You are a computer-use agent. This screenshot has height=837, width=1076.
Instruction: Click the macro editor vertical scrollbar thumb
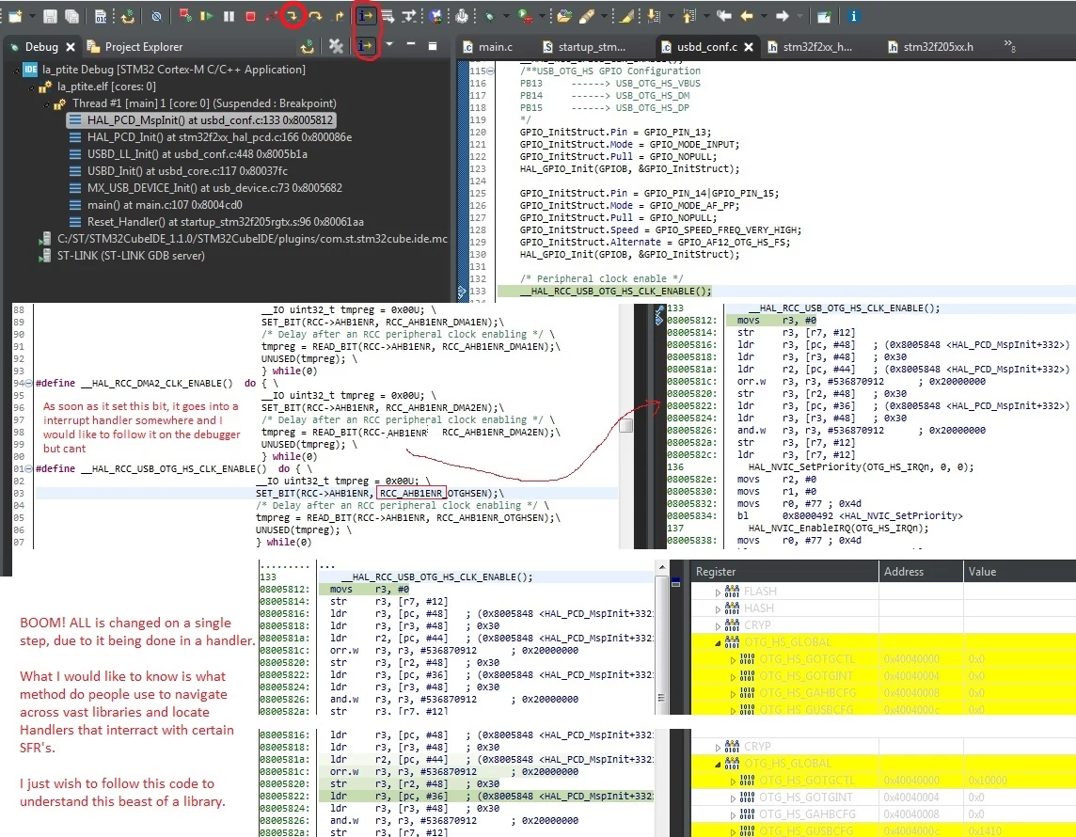tap(625, 424)
